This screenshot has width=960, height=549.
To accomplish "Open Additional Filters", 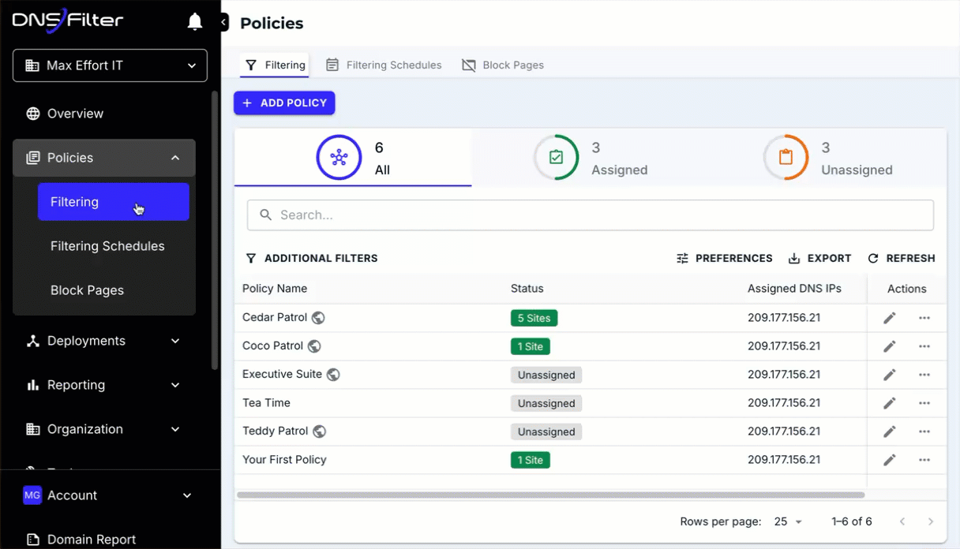I will click(x=312, y=258).
